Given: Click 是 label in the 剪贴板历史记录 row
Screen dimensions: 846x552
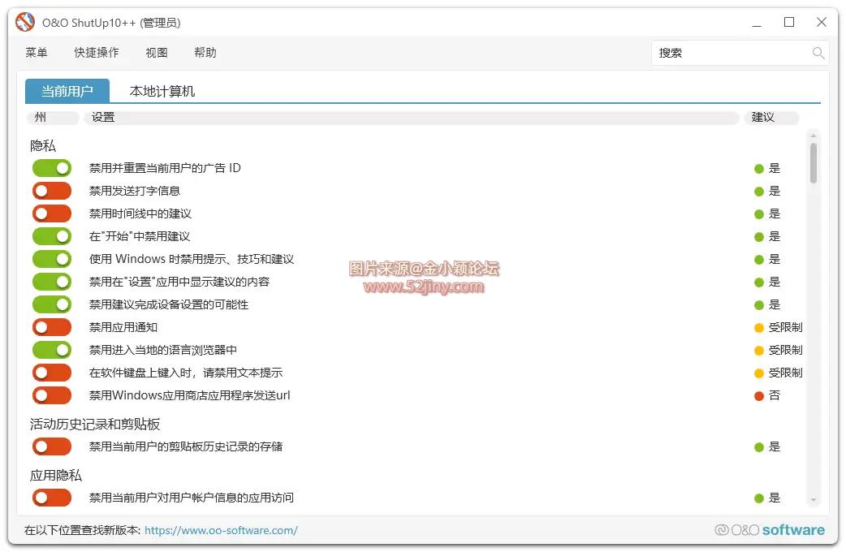Looking at the screenshot, I should [775, 446].
